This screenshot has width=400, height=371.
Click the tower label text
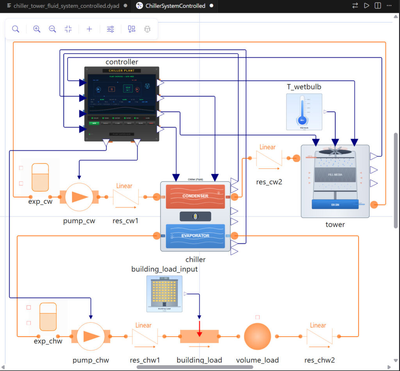[x=335, y=225]
